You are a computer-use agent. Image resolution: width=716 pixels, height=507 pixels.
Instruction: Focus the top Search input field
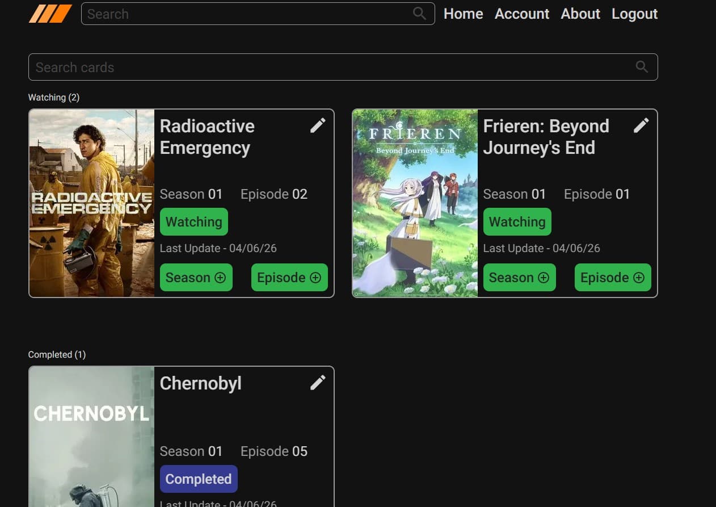coord(258,14)
